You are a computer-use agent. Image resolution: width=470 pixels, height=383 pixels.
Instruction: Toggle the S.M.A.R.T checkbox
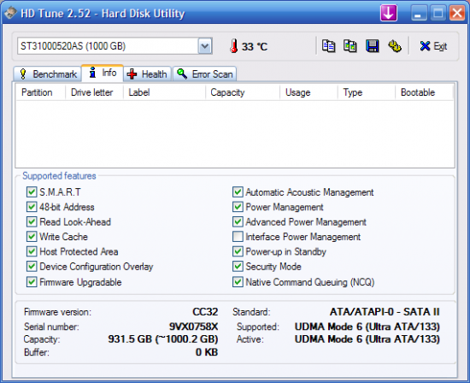[32, 192]
